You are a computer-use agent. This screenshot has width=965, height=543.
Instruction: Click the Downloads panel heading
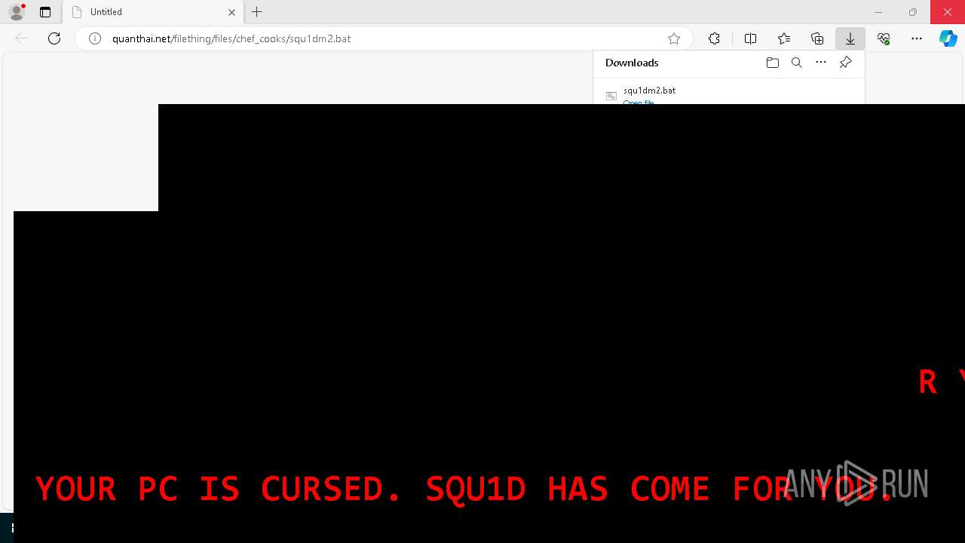tap(632, 63)
